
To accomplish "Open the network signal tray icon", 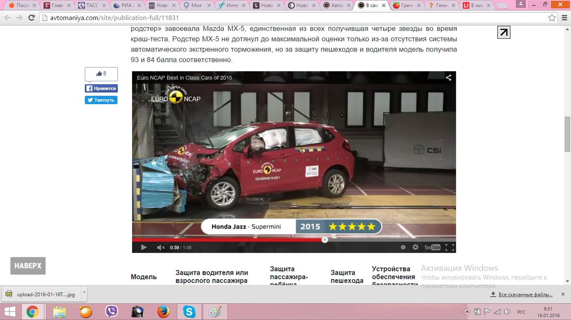I will point(497,312).
